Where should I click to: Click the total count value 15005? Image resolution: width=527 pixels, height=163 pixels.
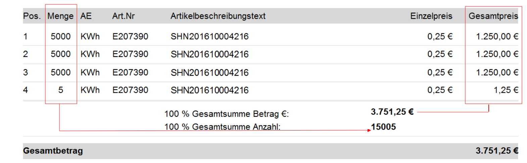click(x=383, y=127)
